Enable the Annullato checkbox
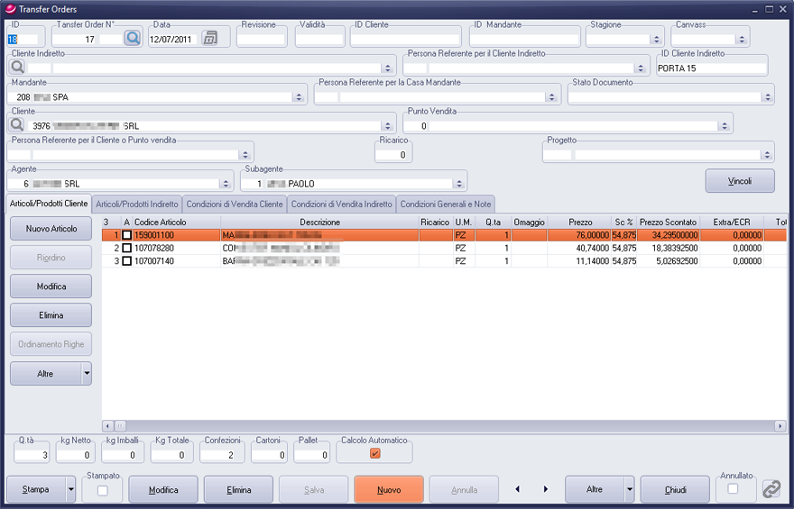The image size is (794, 509). click(733, 488)
